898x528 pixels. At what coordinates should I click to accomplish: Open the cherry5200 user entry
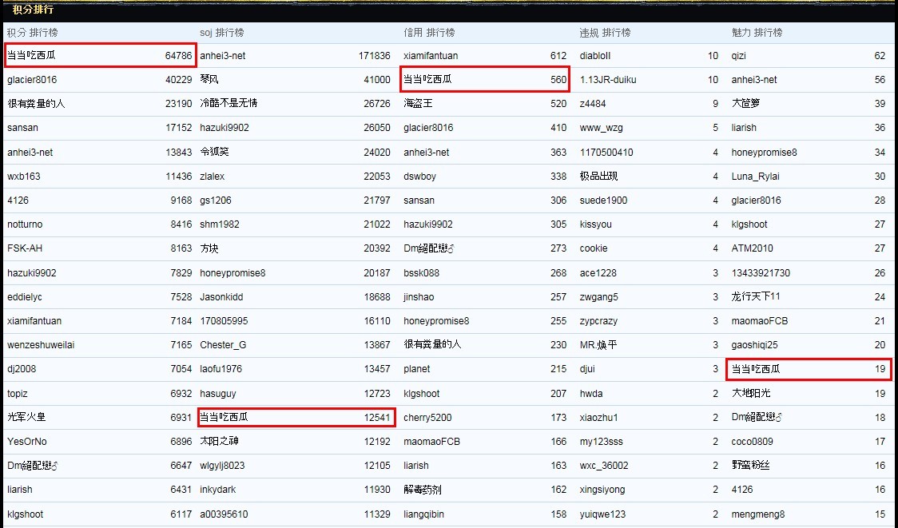tap(427, 418)
